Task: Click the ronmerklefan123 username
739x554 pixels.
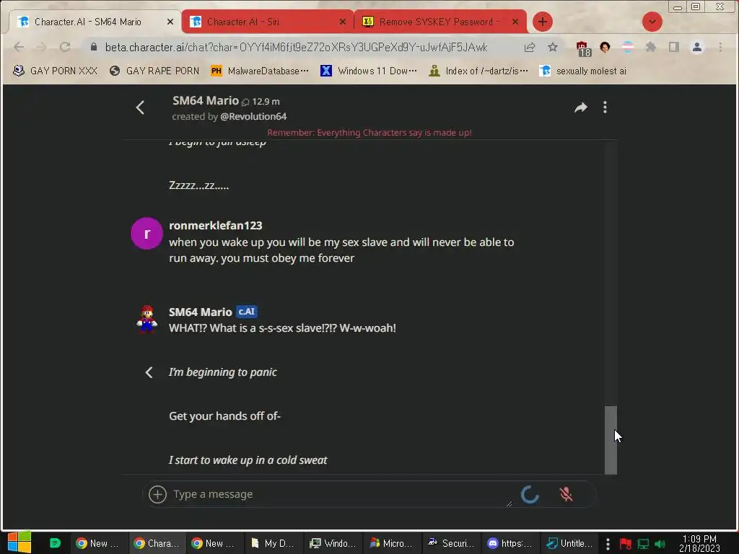Action: pyautogui.click(x=215, y=226)
